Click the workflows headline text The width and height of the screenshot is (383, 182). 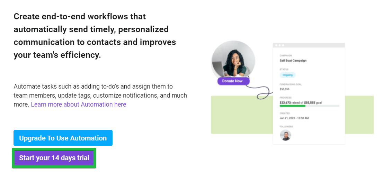coord(95,36)
